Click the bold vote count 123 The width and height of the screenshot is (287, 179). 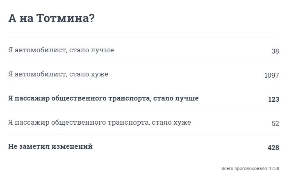[273, 99]
